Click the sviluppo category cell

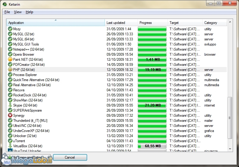(210, 44)
